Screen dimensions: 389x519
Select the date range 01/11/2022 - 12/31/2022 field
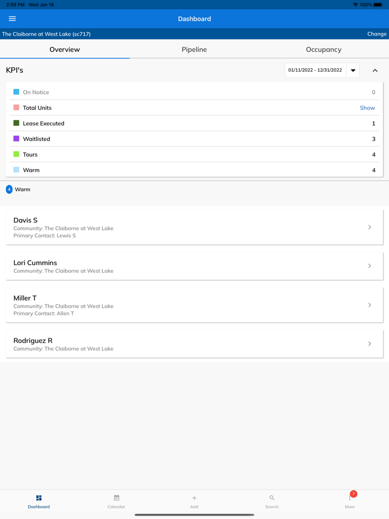click(x=315, y=70)
